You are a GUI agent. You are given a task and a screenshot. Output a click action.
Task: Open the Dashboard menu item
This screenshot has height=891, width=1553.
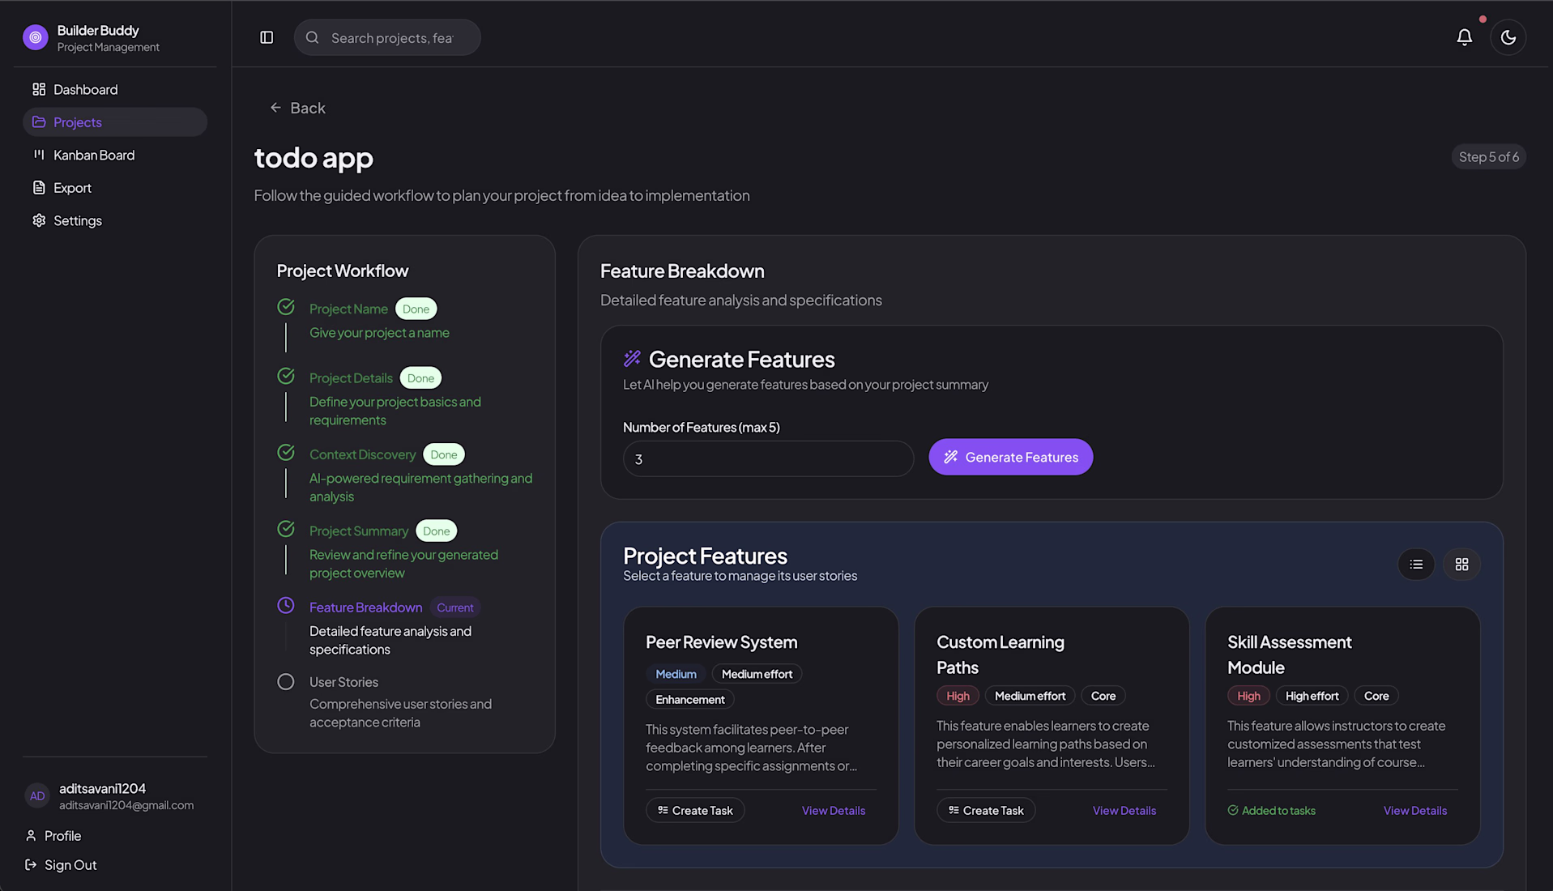[85, 89]
